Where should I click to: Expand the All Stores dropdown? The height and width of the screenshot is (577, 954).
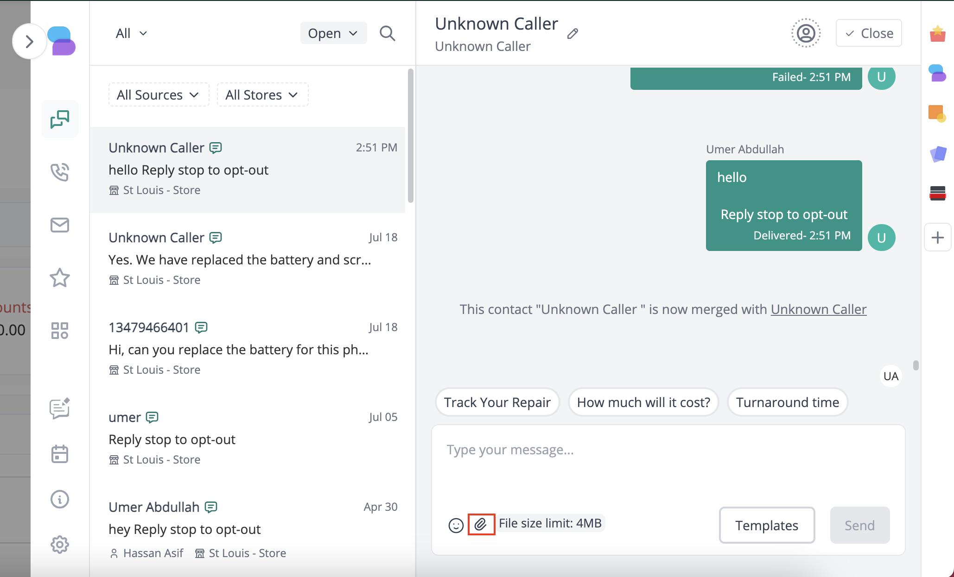pyautogui.click(x=262, y=95)
